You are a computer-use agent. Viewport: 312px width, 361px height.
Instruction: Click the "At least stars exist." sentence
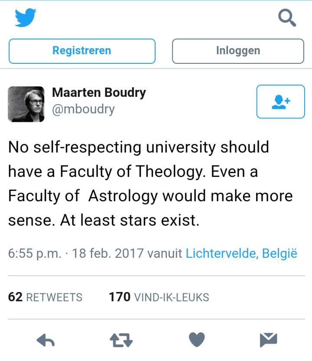[x=129, y=221]
